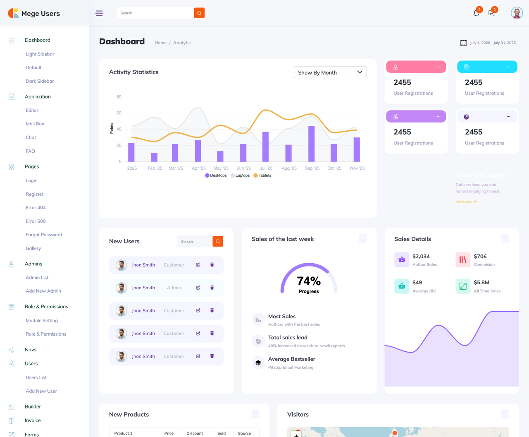
Task: Open the chat messages icon in header
Action: pyautogui.click(x=491, y=13)
